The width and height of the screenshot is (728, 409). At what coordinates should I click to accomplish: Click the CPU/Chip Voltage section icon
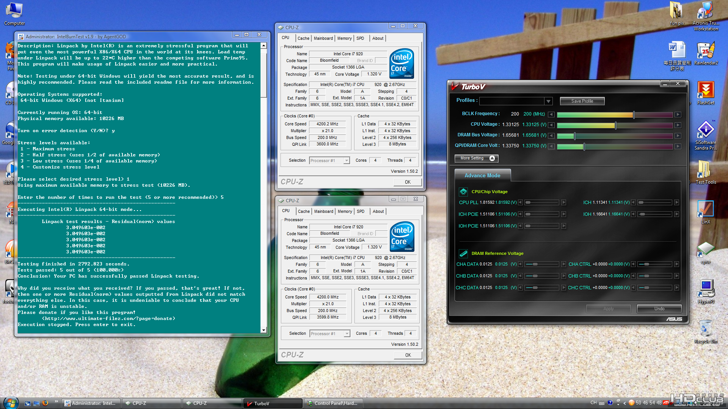463,192
